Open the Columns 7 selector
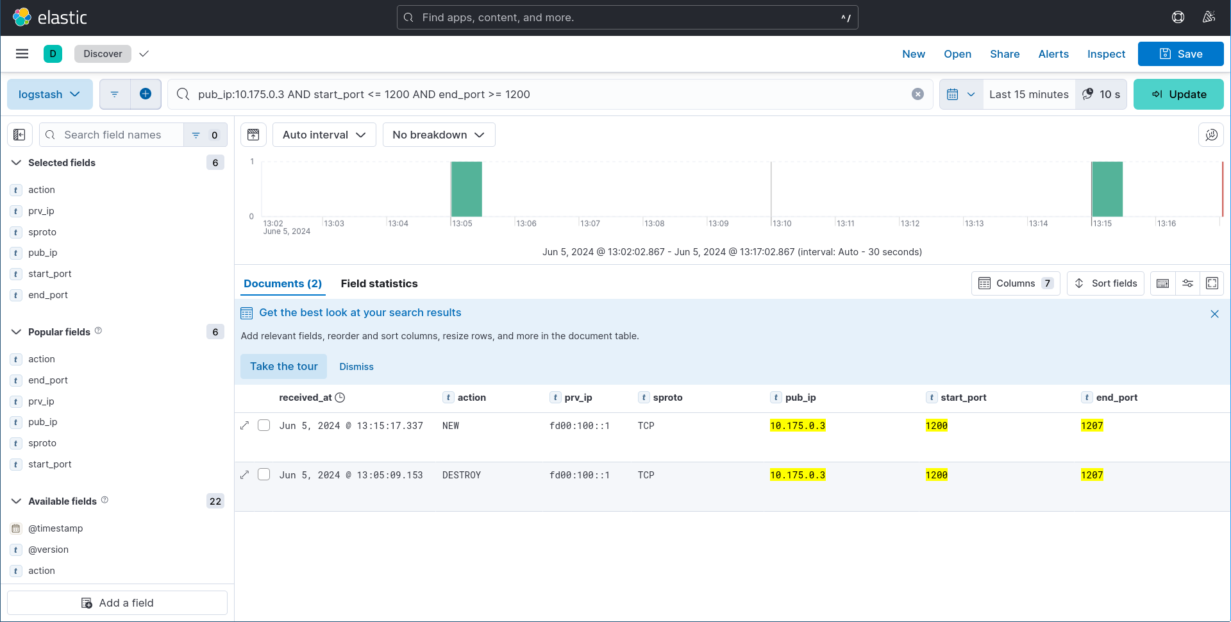This screenshot has height=622, width=1231. click(x=1016, y=283)
